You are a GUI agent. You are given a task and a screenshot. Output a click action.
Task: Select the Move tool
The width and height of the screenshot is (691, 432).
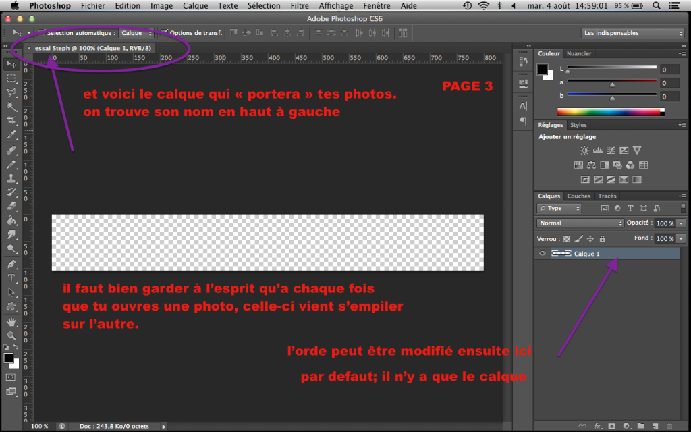(x=11, y=64)
